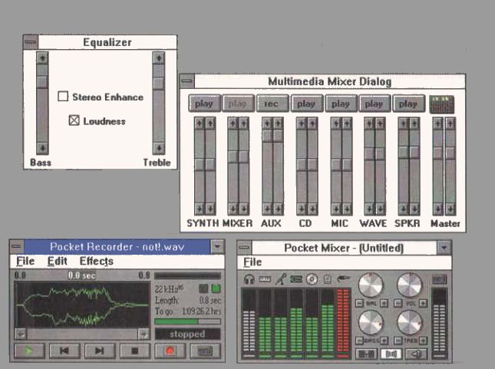
Task: Click the down arrow on the Treble slider
Action: (159, 148)
